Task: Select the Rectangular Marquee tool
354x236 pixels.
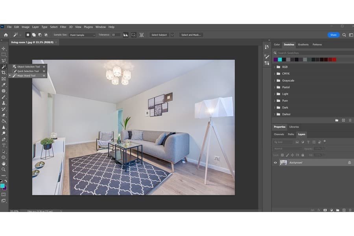Action: [x=4, y=55]
